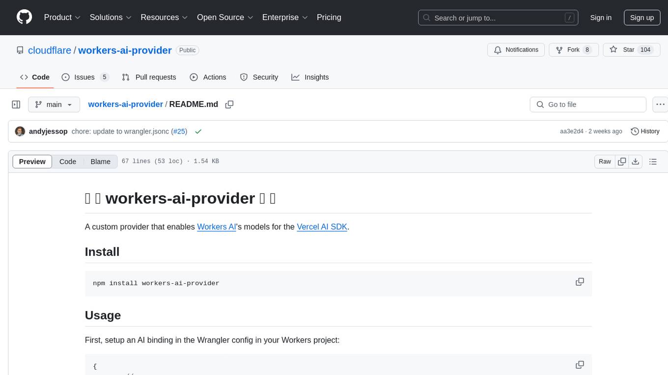The height and width of the screenshot is (375, 668).
Task: Switch to the Blame view
Action: tap(101, 161)
